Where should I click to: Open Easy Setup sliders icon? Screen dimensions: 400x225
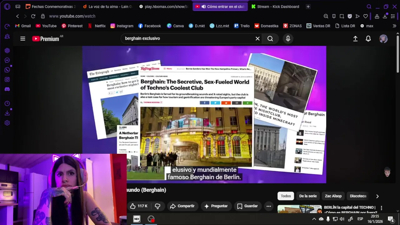[x=393, y=16]
